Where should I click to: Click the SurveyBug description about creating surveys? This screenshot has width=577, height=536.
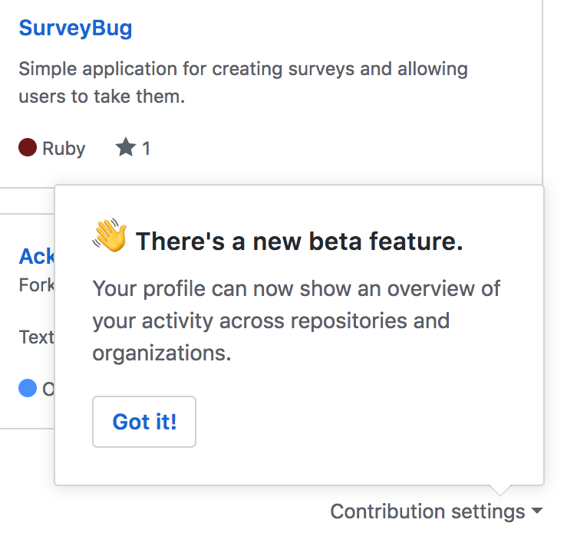pyautogui.click(x=243, y=82)
